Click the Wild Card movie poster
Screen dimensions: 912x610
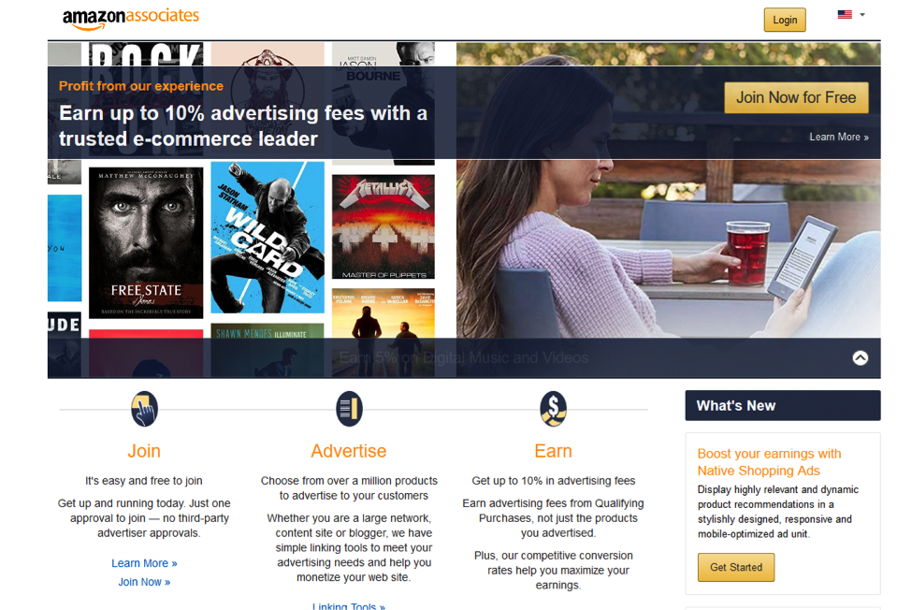click(268, 238)
